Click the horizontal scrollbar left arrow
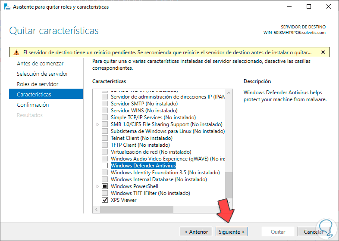The width and height of the screenshot is (339, 241). click(97, 209)
